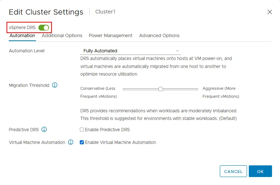Select the Automation tab
The image size is (280, 185).
(22, 36)
